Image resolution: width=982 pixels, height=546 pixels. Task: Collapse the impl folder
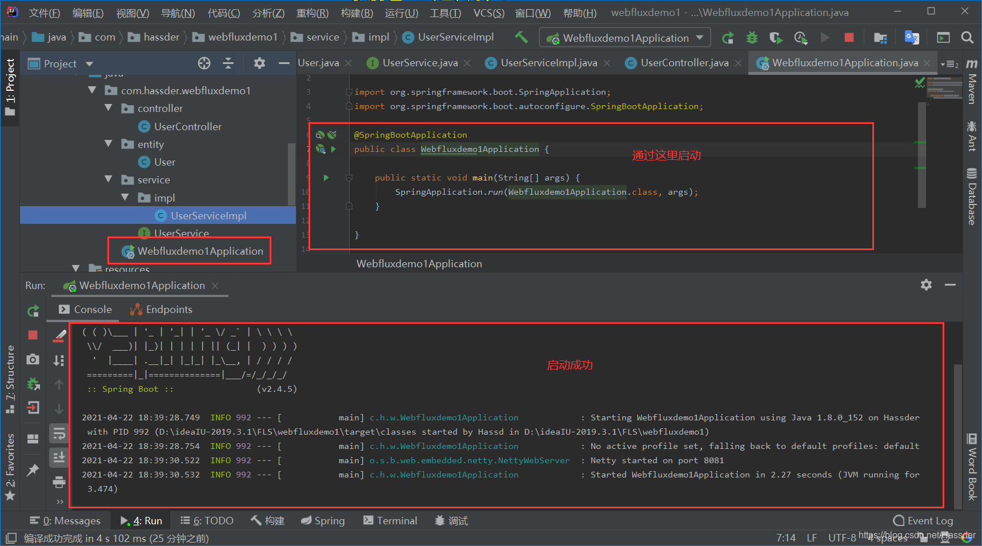[125, 198]
